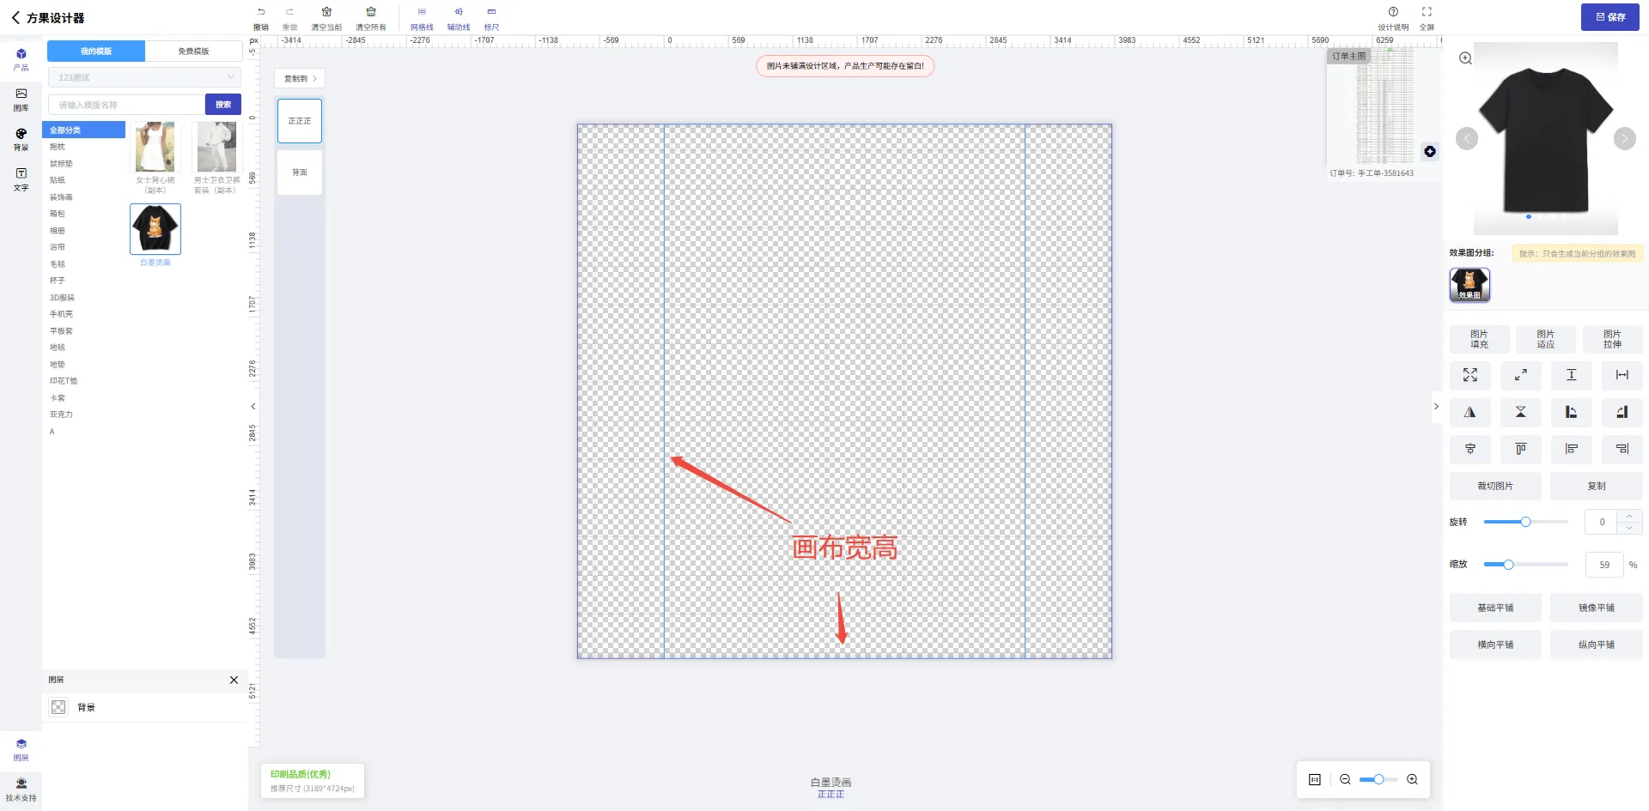Image resolution: width=1649 pixels, height=811 pixels.
Task: Click the fit-height icon
Action: (1572, 375)
